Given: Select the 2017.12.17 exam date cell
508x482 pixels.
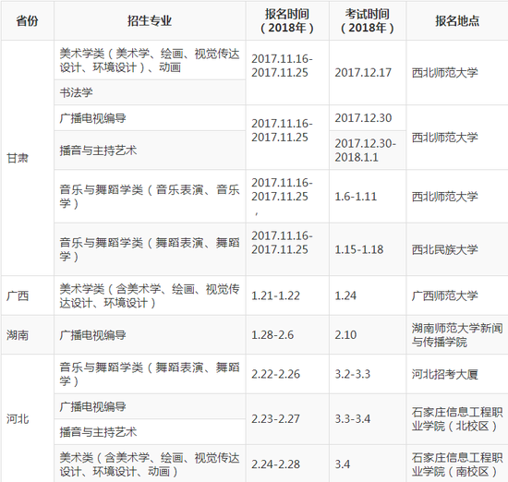Looking at the screenshot, I should tap(368, 73).
